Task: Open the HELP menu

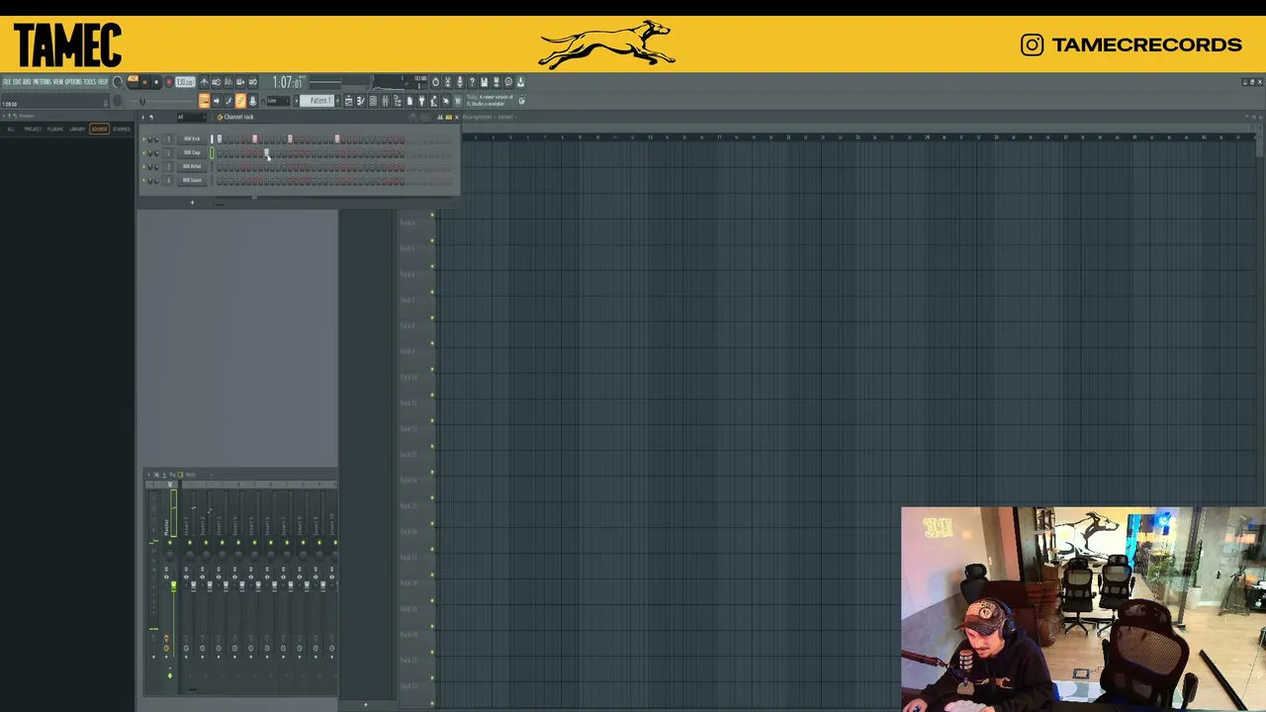Action: tap(103, 82)
